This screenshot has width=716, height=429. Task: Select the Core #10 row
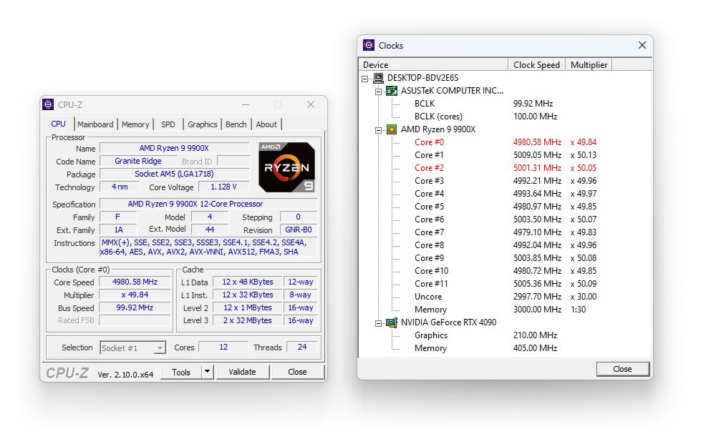[505, 271]
